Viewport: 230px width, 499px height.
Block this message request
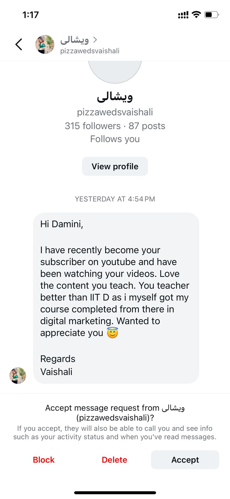[x=44, y=460]
